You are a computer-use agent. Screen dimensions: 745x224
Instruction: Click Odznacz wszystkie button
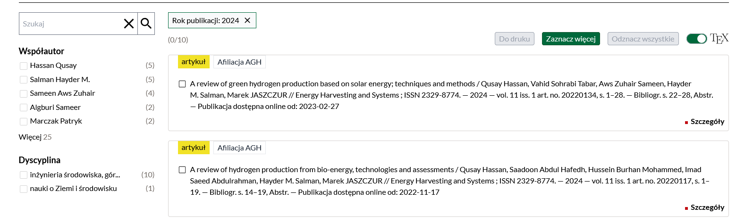(643, 39)
